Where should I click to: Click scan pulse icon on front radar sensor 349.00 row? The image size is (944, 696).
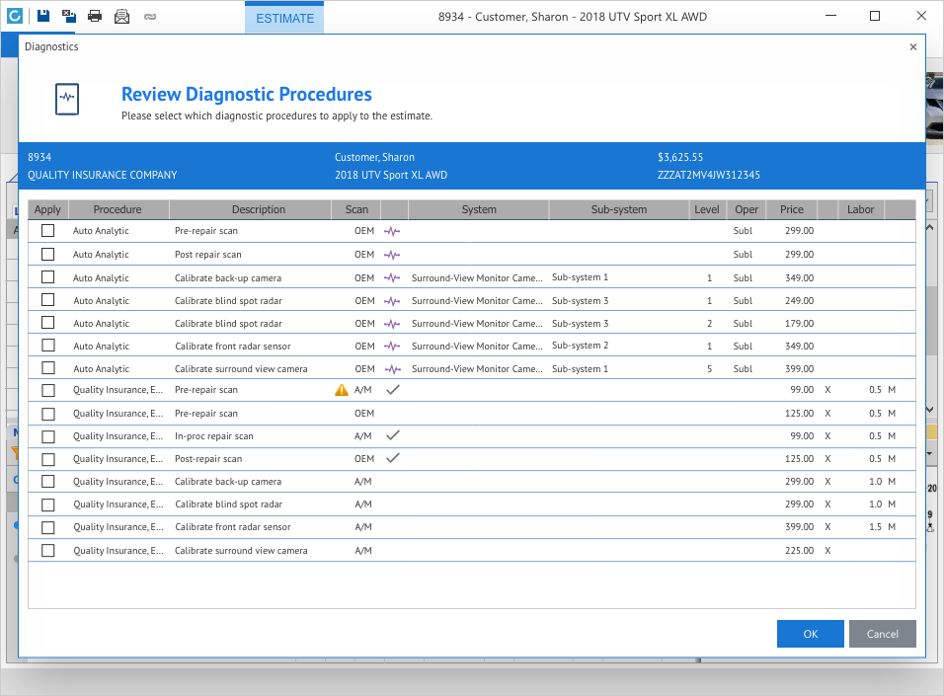point(393,347)
